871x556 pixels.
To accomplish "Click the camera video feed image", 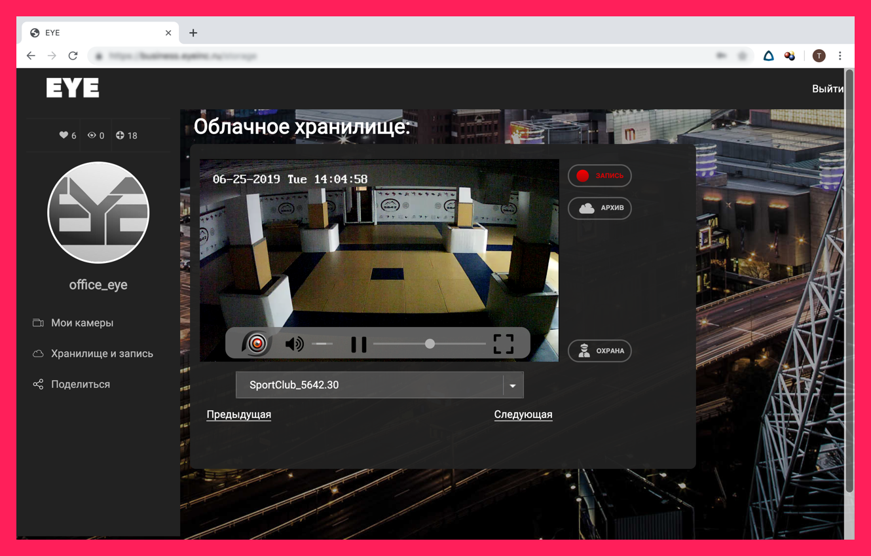I will 379,260.
